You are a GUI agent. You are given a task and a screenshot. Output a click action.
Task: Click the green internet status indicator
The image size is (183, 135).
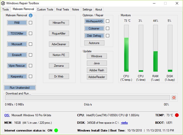pos(56,130)
